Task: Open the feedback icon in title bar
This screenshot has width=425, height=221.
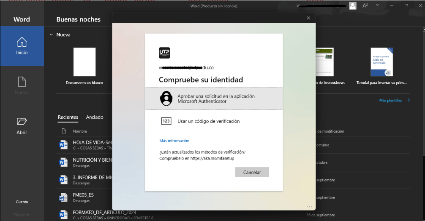Action: (365, 5)
